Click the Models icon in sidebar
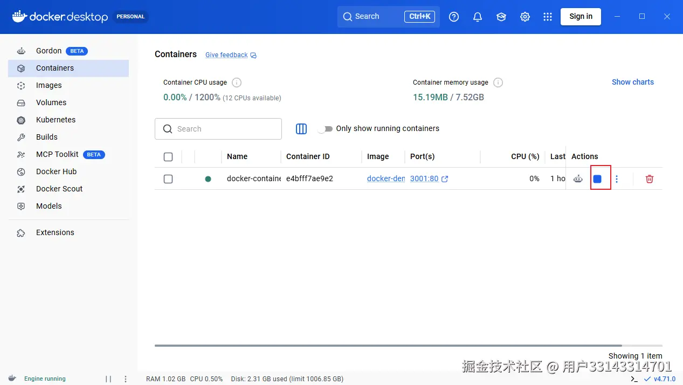The height and width of the screenshot is (385, 683). point(21,206)
